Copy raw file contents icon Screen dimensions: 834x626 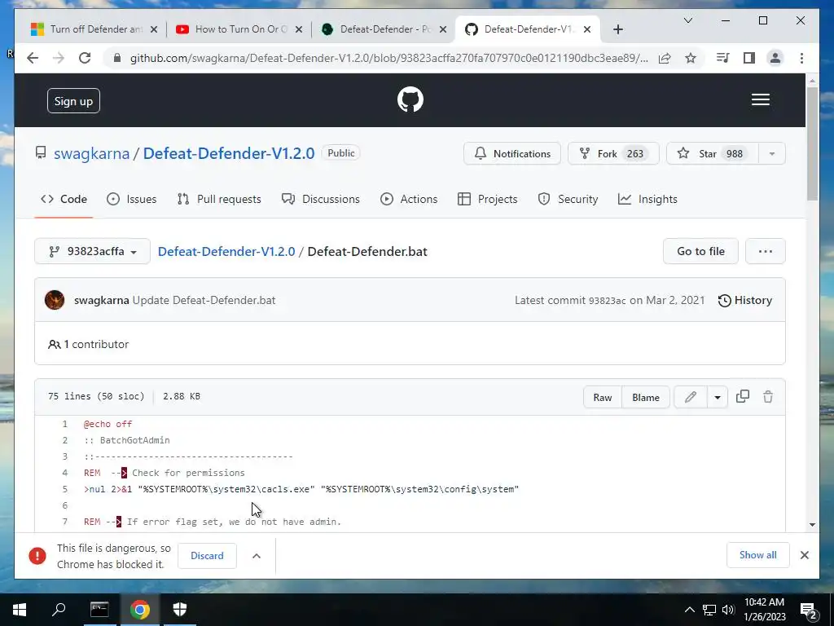pyautogui.click(x=743, y=397)
